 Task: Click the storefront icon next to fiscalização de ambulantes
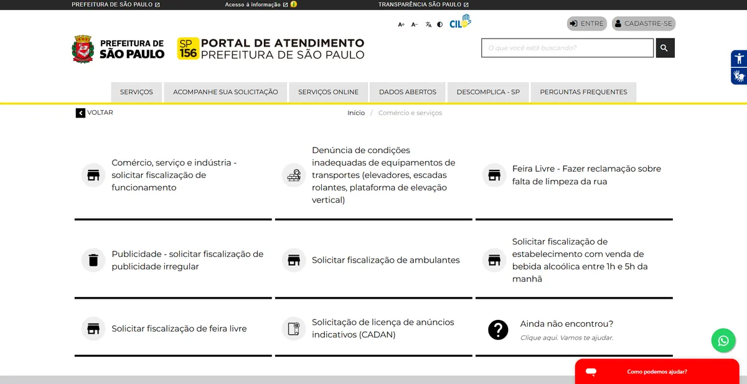(293, 260)
